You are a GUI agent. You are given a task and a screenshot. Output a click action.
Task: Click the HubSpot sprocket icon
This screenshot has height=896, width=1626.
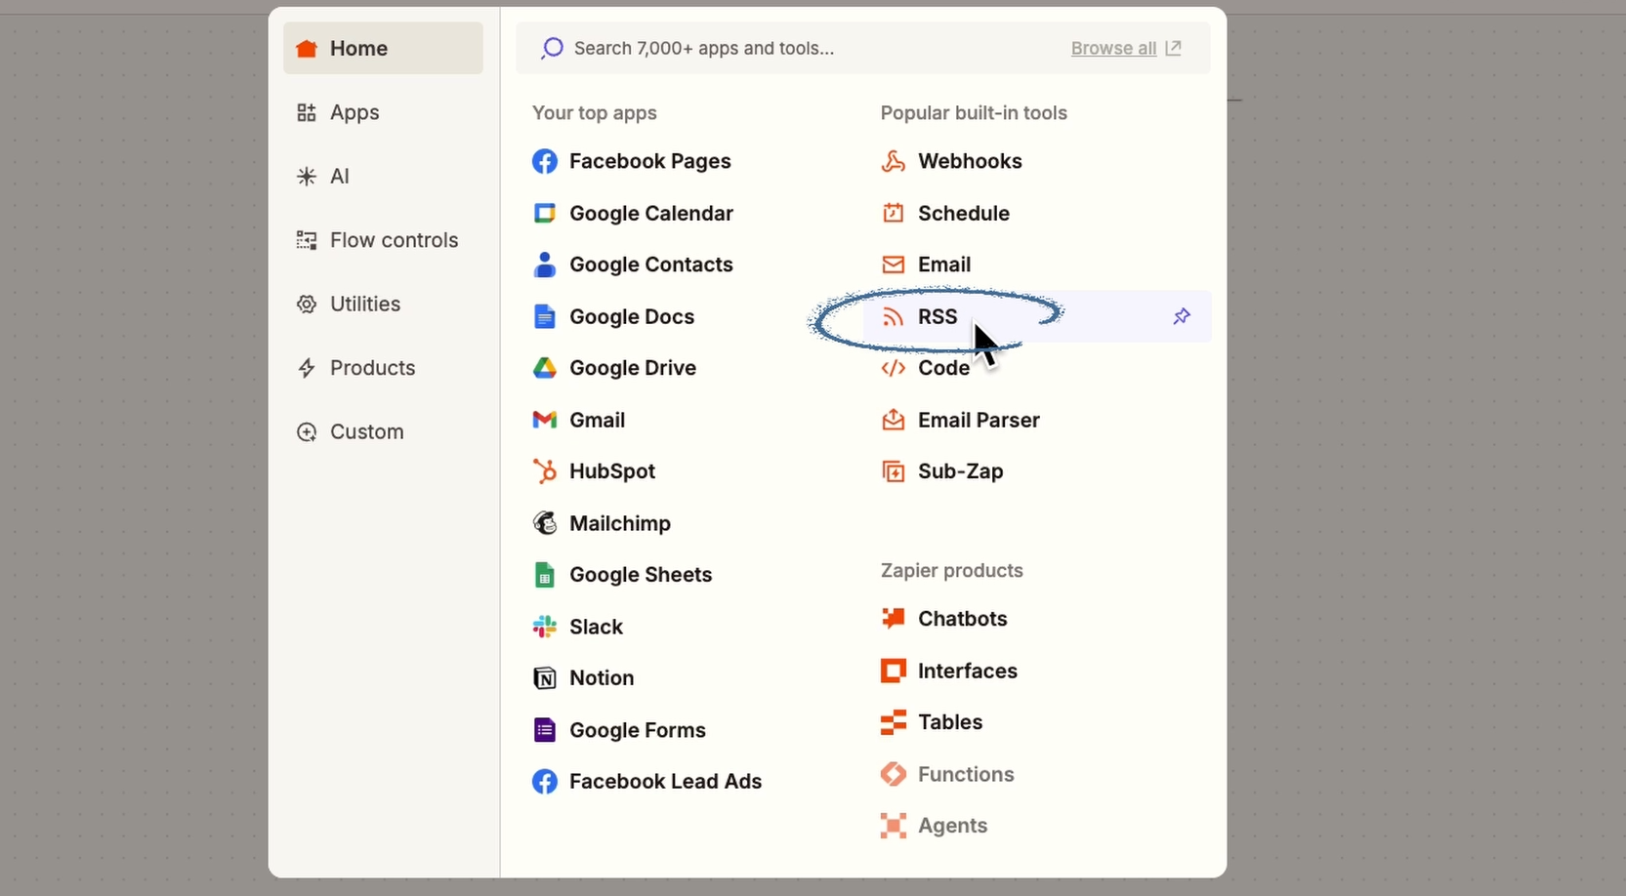tap(545, 470)
